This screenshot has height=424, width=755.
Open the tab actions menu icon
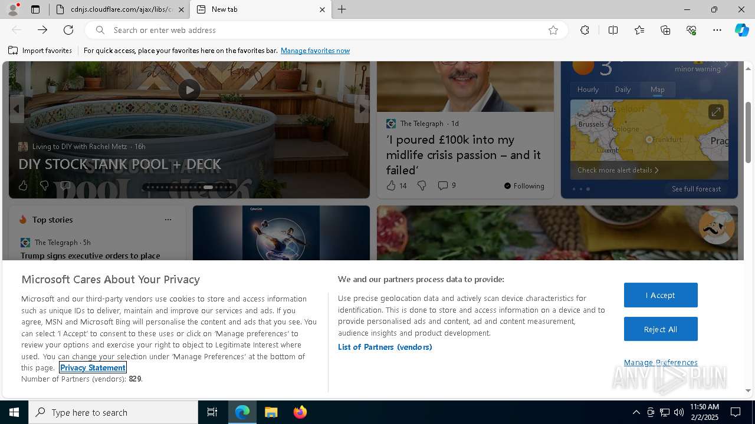click(x=35, y=9)
